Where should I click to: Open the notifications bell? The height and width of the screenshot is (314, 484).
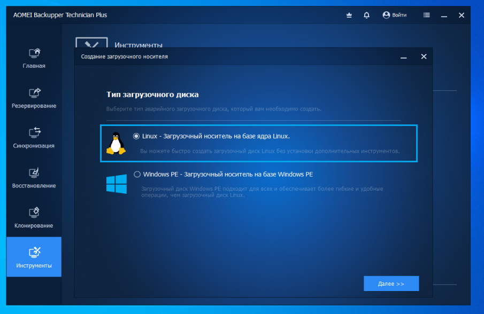[366, 15]
